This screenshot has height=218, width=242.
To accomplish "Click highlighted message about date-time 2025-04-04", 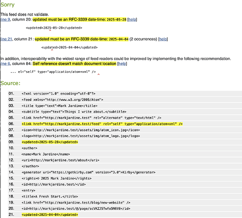I will [x=81, y=39].
